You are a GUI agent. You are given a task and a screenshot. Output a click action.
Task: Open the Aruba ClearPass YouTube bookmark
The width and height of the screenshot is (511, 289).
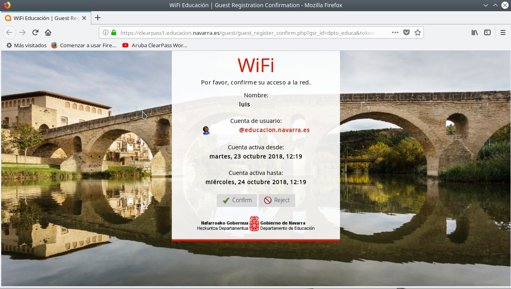(x=154, y=45)
